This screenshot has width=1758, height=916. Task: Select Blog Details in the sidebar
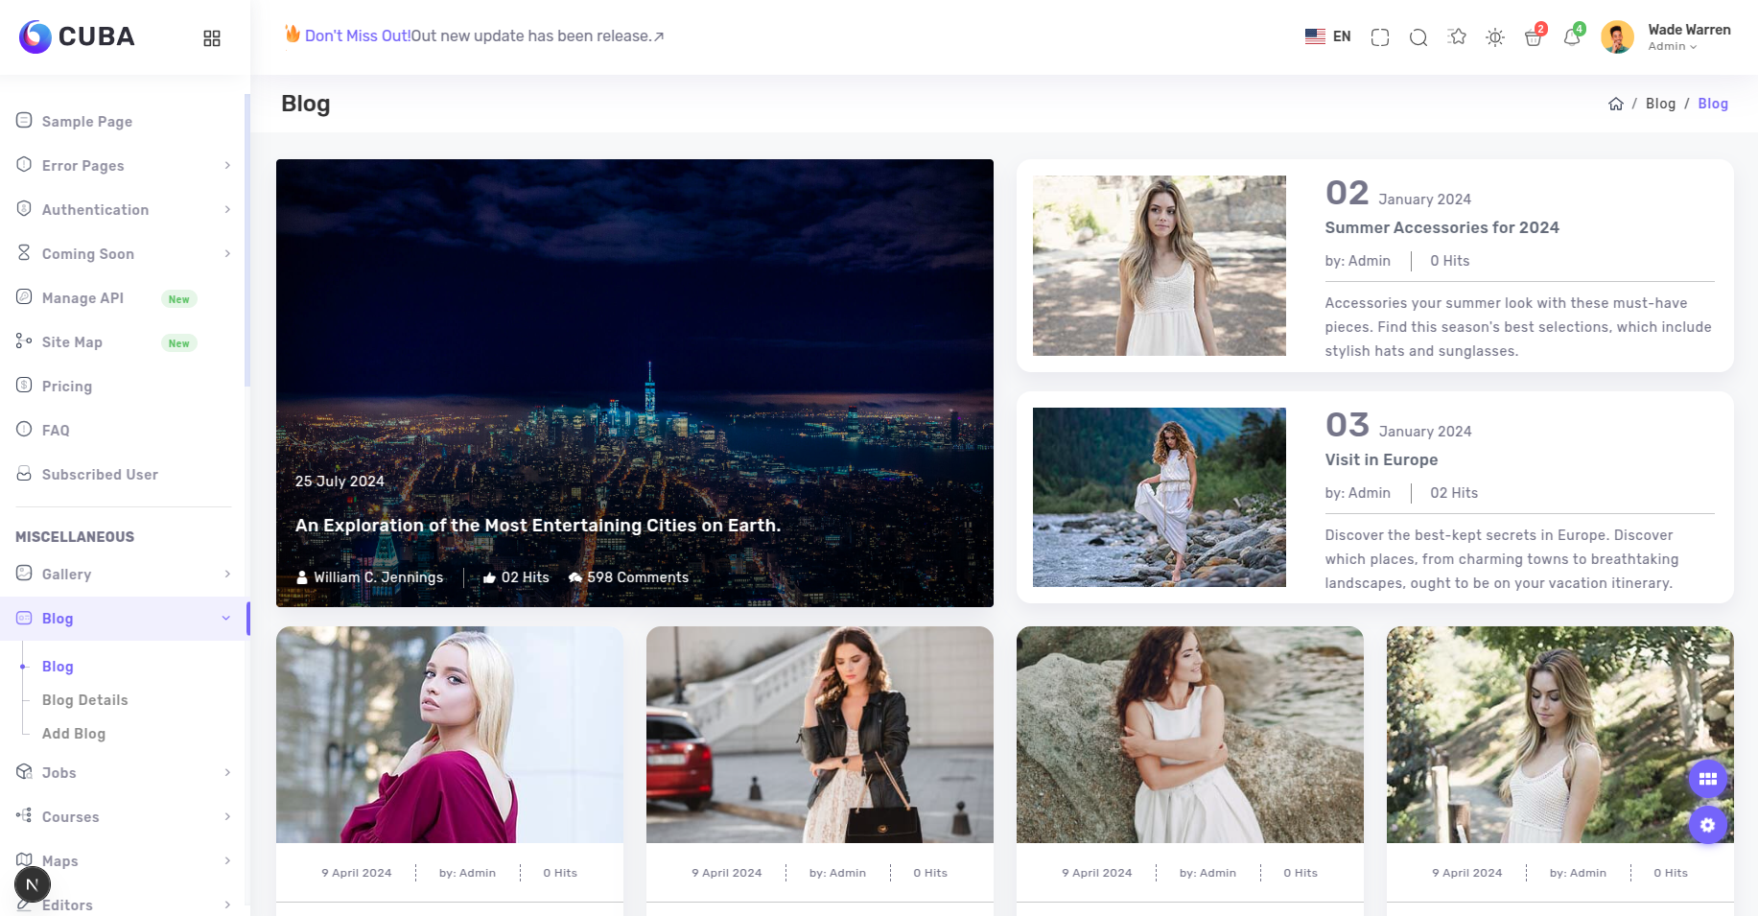(x=85, y=700)
